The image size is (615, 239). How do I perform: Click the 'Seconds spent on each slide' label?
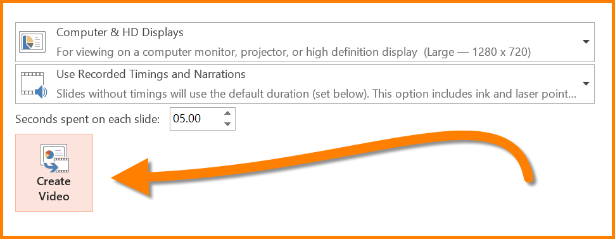click(x=87, y=119)
